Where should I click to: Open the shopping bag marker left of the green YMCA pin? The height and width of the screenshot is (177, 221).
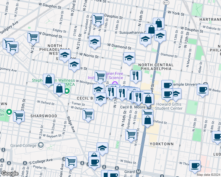[x=59, y=88]
